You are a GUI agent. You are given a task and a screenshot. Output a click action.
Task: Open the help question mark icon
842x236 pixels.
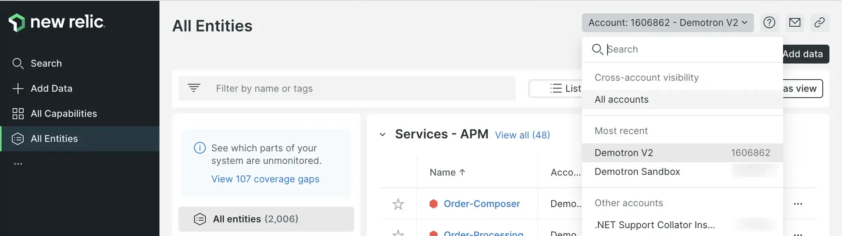769,23
